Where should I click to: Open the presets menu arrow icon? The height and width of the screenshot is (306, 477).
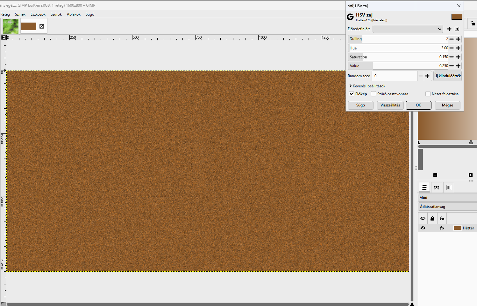tap(457, 29)
